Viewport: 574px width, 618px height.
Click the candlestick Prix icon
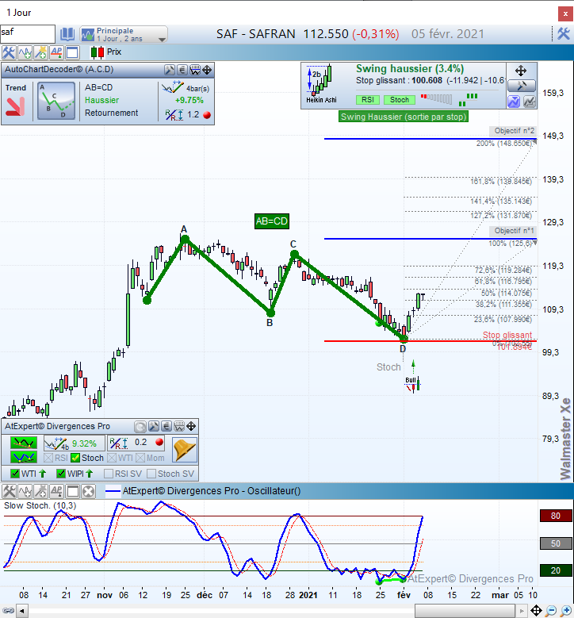click(x=97, y=52)
